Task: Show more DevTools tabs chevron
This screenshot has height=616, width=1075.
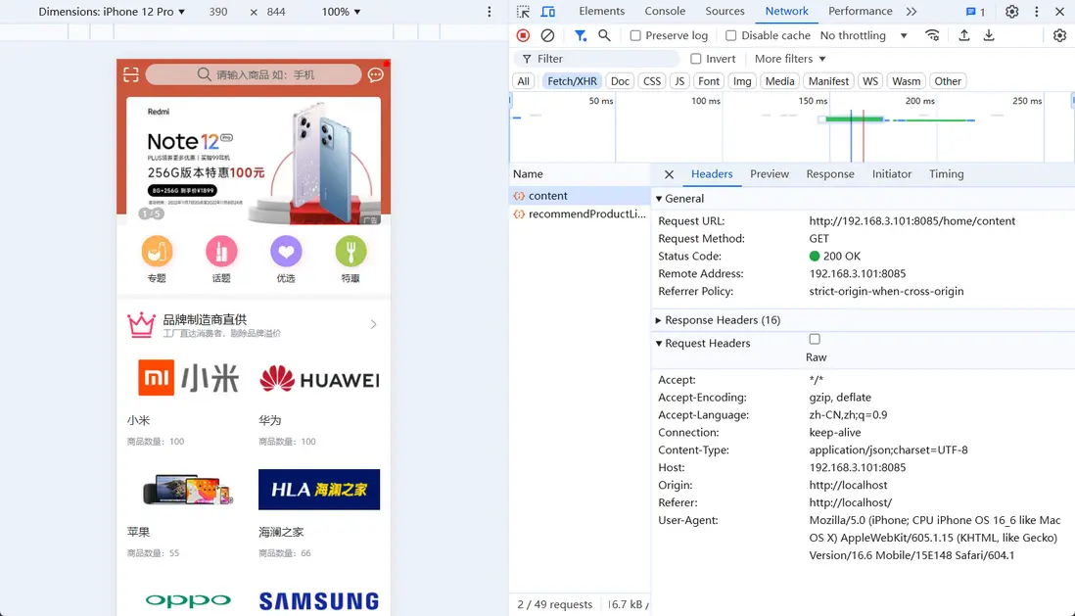Action: (x=911, y=12)
